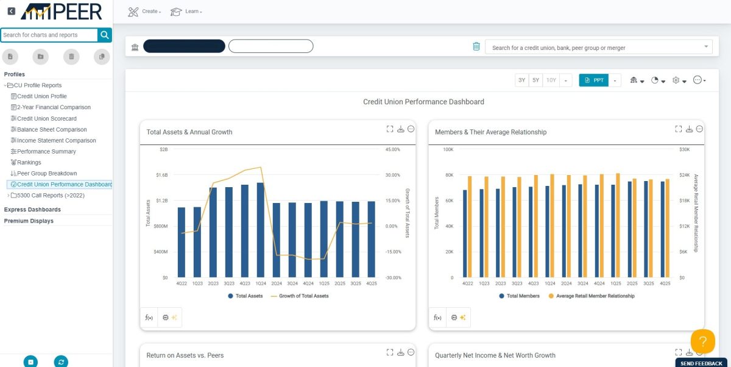Switch to the 5Y time range
Viewport: 731px width, 367px height.
point(535,80)
